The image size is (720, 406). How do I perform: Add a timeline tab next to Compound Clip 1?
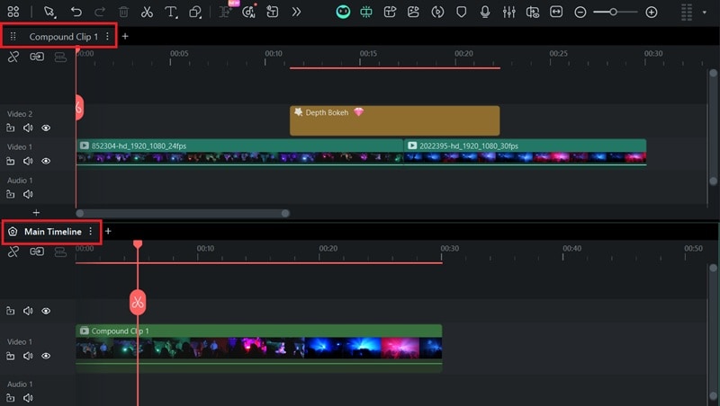coord(125,36)
